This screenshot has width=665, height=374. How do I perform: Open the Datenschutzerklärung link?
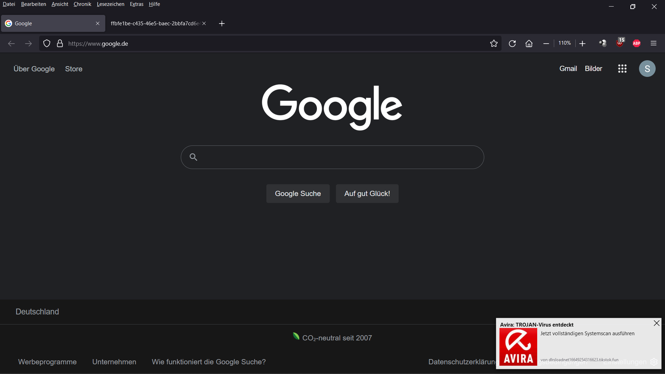coord(463,362)
